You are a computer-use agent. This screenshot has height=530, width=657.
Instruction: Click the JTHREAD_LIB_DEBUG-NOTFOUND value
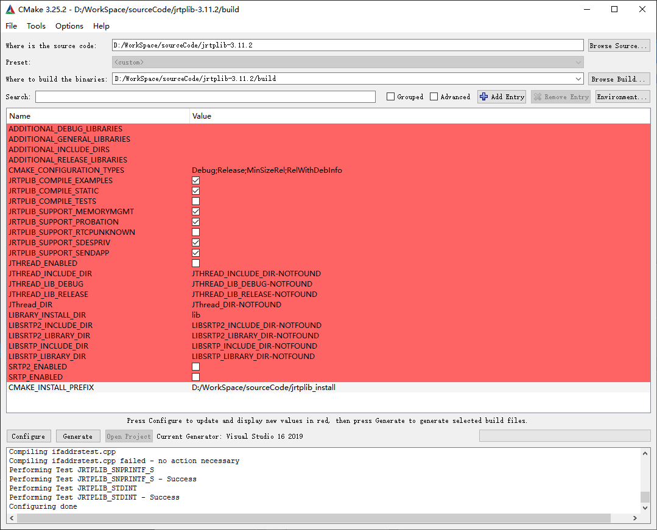(x=252, y=284)
